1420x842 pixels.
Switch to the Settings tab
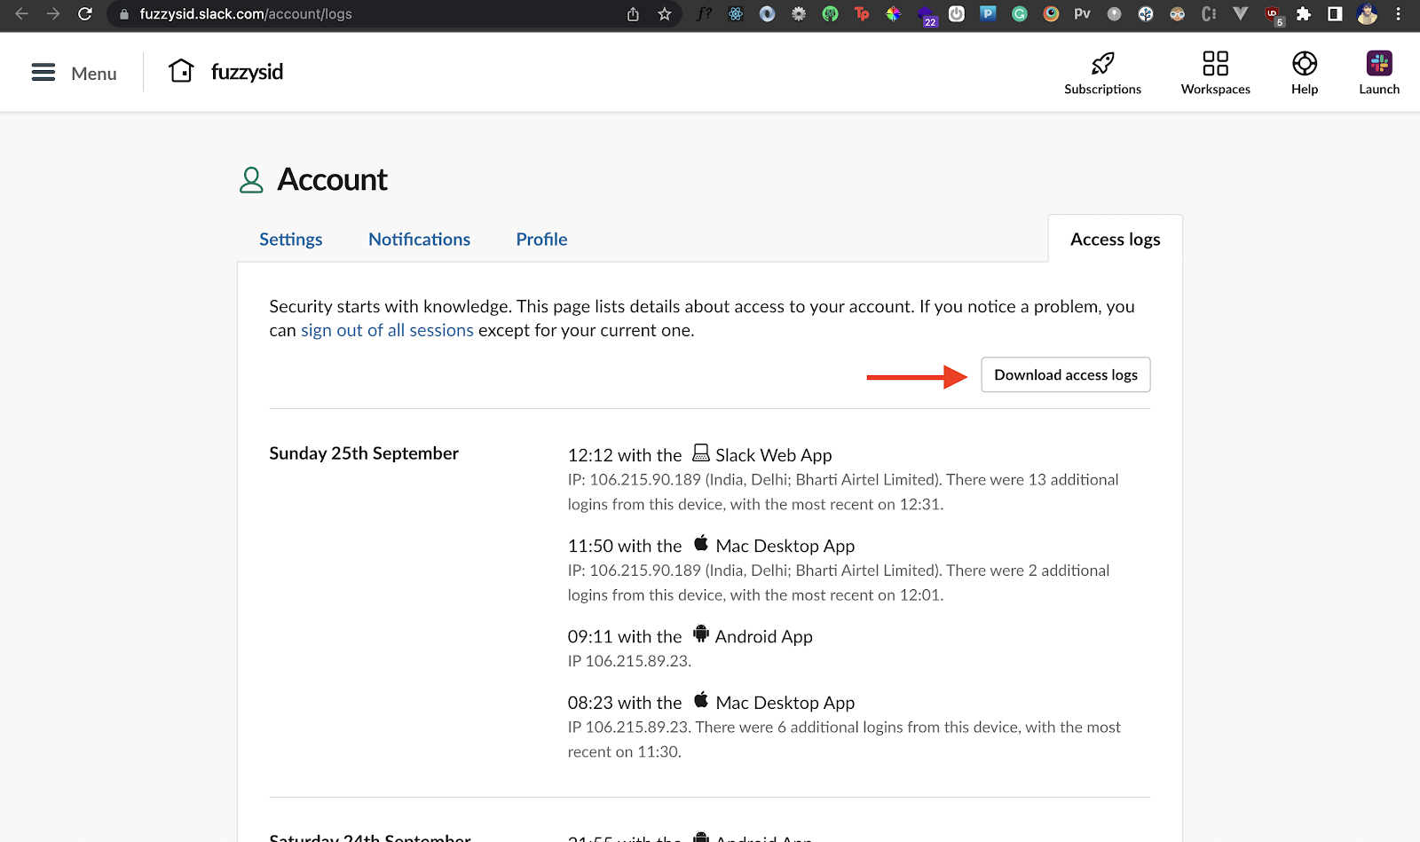point(291,240)
